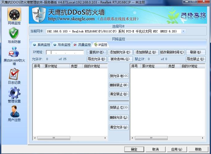This screenshot has width=211, height=154.
Task: Click blocked list scroll left arrow
Action: pyautogui.click(x=132, y=138)
